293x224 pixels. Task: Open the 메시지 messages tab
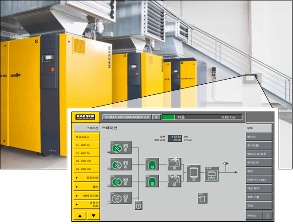[x=259, y=137]
